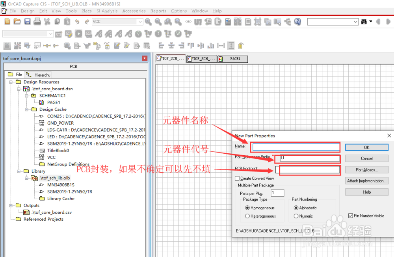Click the Parts per Pkg field

[277, 193]
